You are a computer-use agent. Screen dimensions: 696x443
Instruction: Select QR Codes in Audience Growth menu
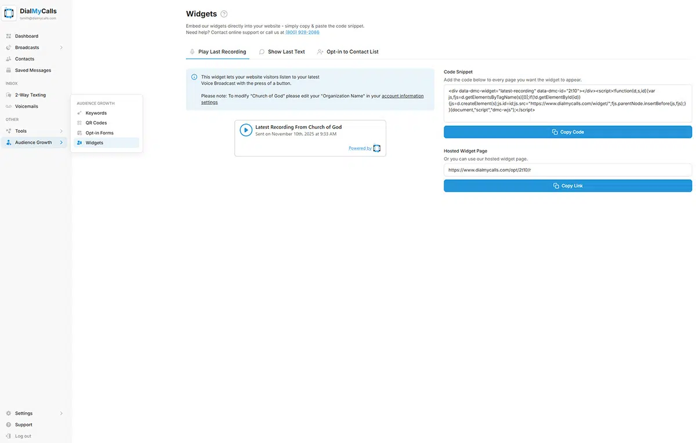point(96,123)
